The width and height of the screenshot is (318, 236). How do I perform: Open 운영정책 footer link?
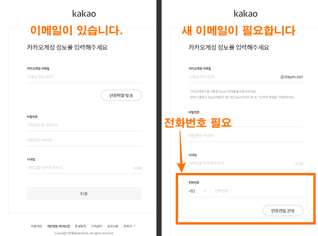pos(80,226)
